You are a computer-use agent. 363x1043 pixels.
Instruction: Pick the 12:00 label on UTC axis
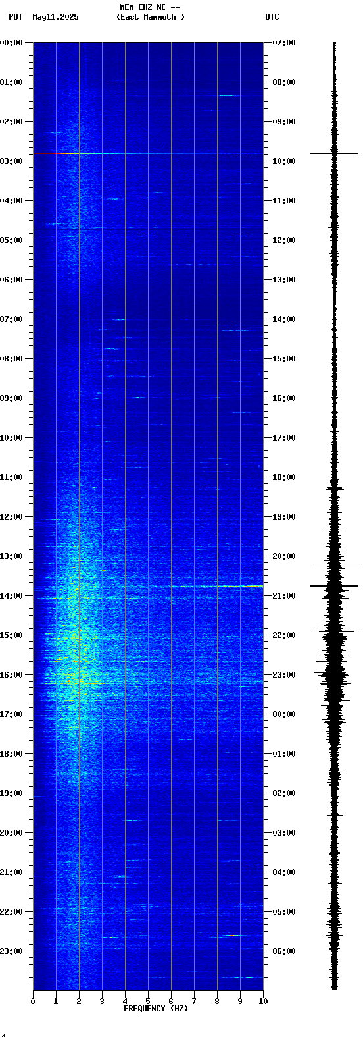pyautogui.click(x=284, y=240)
